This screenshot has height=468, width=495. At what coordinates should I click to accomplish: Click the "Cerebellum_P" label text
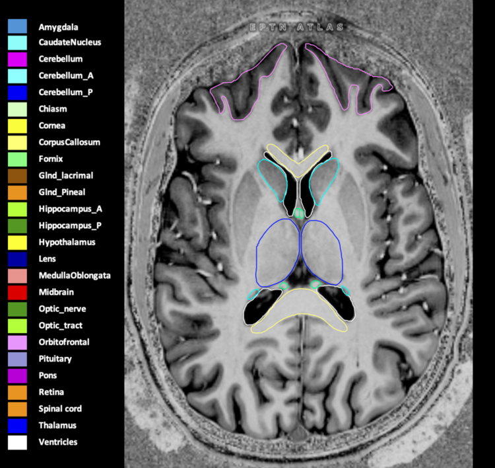65,93
